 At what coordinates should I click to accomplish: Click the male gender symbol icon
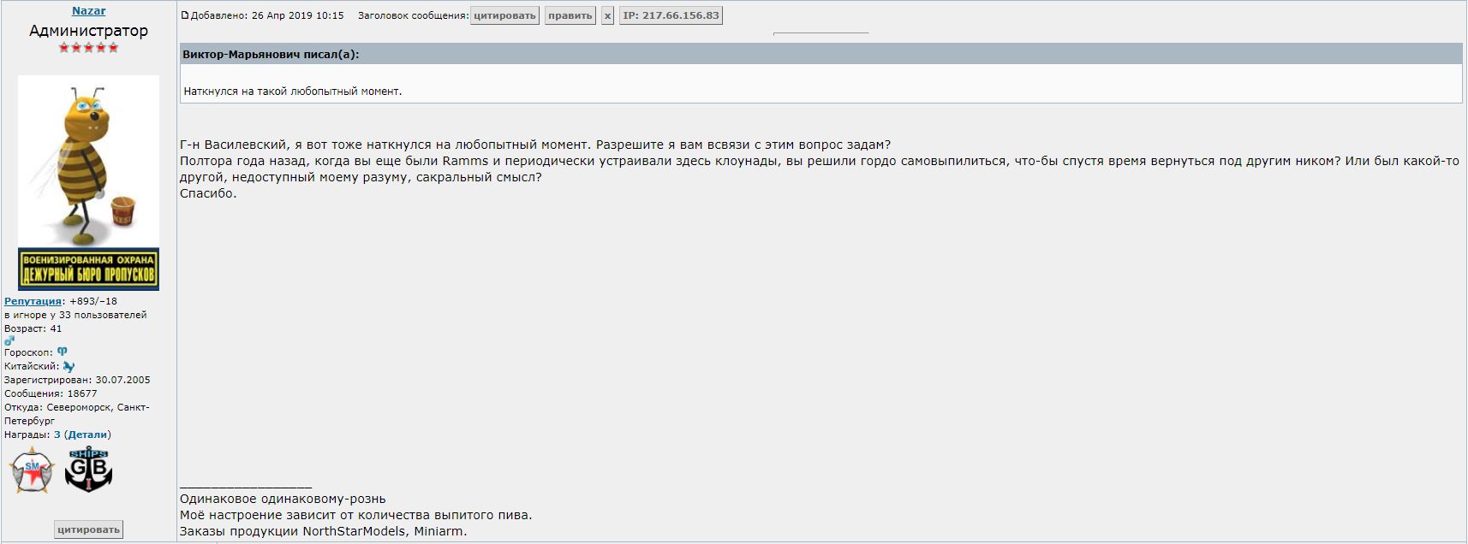click(9, 340)
